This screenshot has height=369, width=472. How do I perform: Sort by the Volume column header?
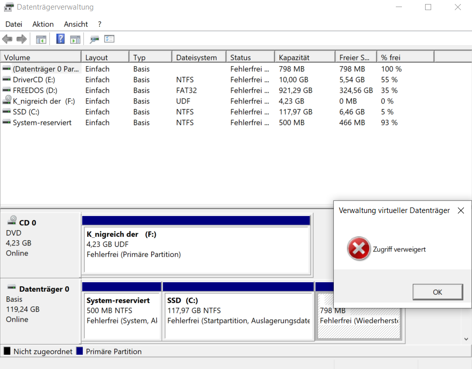pos(41,57)
